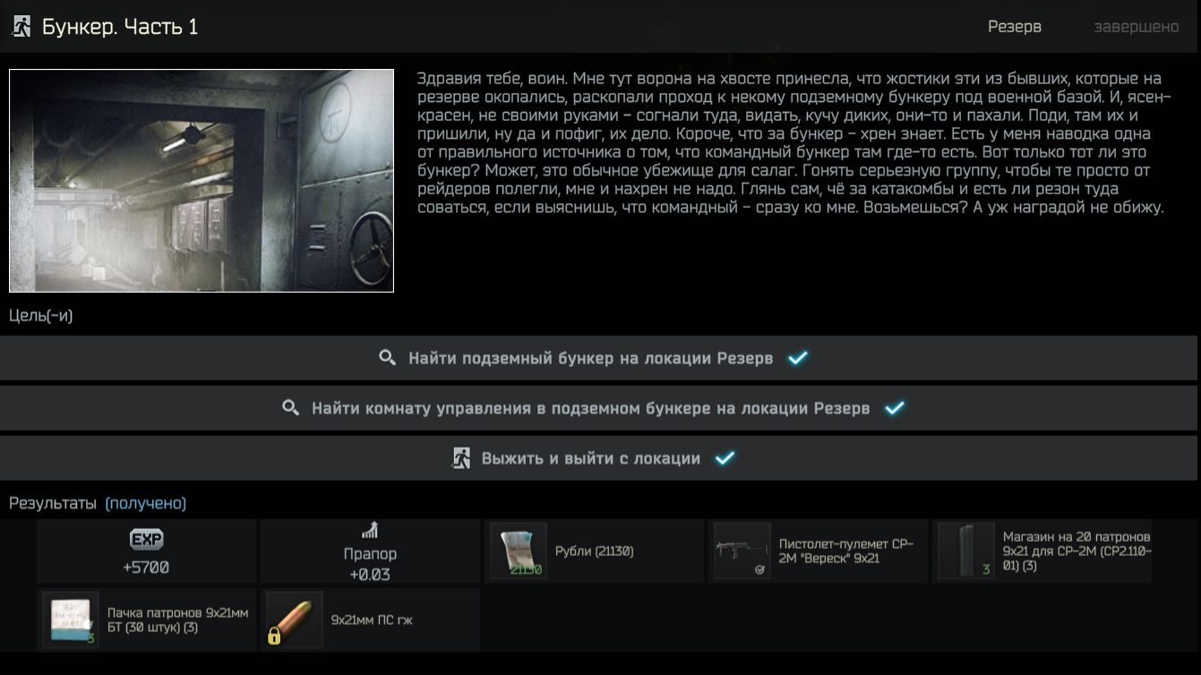Select the Выжить и выйти с локации objective row
Image resolution: width=1201 pixels, height=675 pixels.
pos(598,458)
